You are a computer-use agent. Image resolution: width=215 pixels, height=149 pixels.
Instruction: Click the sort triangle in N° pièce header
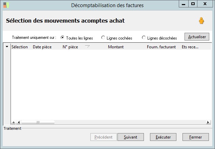pyautogui.click(x=87, y=47)
